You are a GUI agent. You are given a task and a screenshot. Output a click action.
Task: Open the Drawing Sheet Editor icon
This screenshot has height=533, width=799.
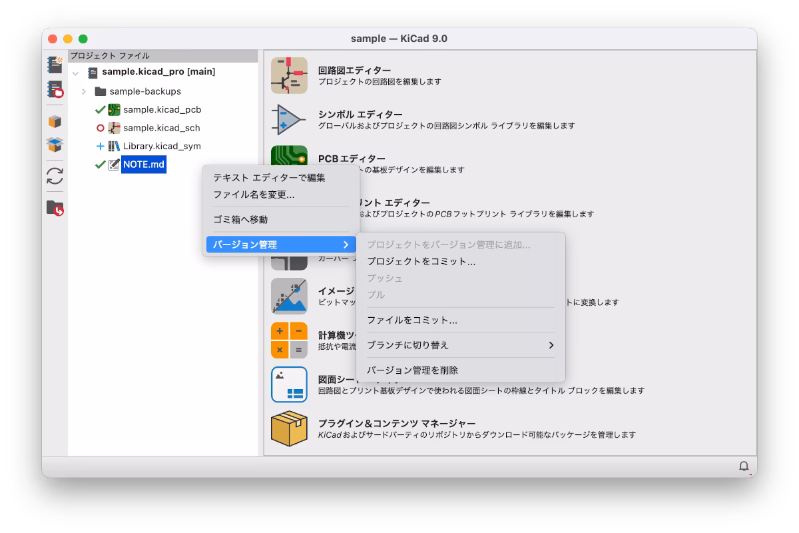(289, 384)
